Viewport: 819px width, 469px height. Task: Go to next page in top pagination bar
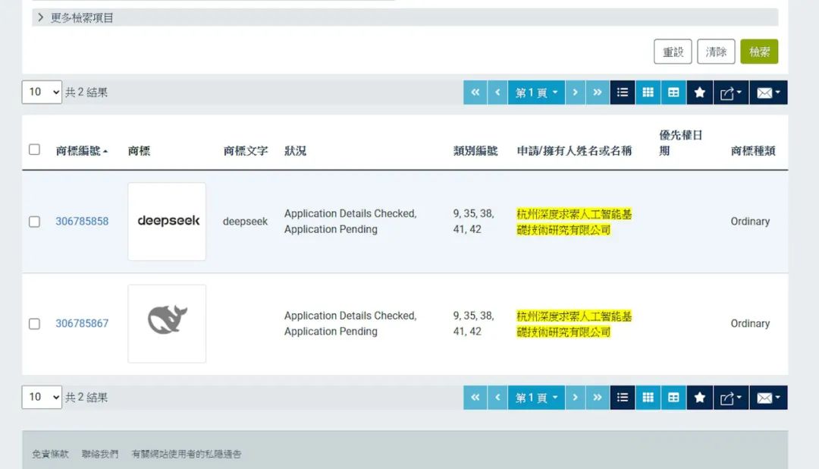click(575, 93)
